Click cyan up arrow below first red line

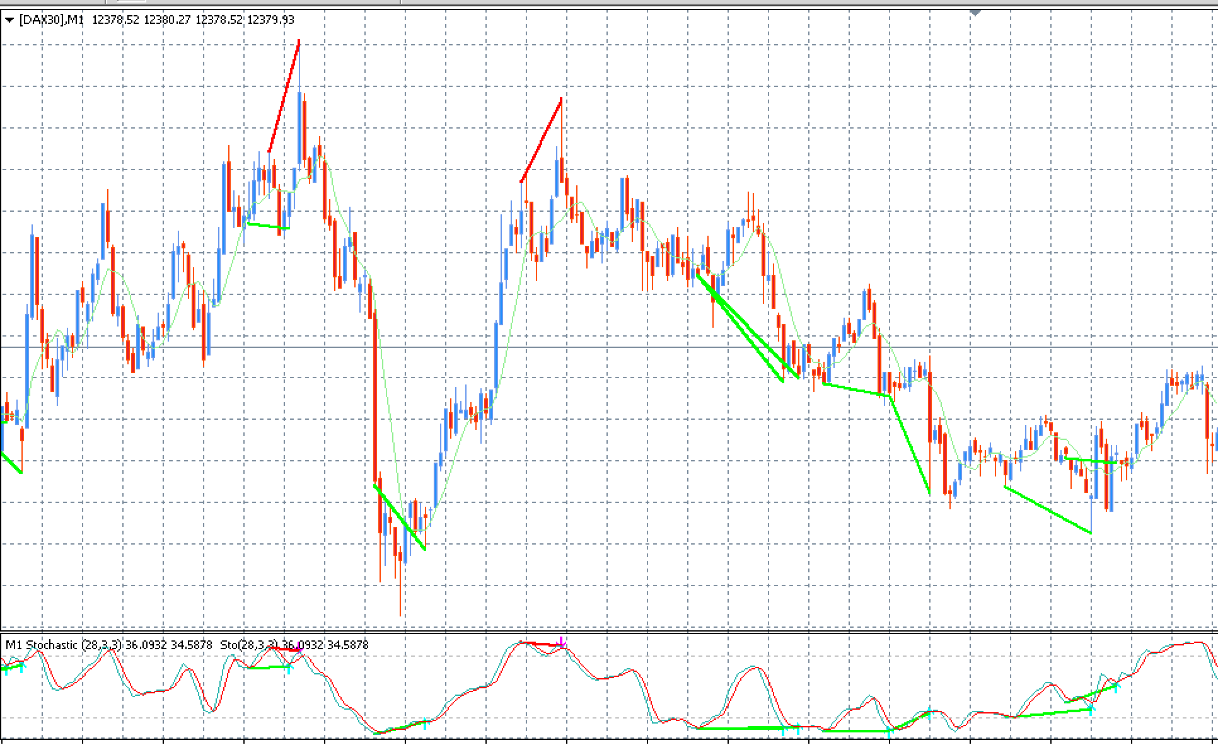289,669
